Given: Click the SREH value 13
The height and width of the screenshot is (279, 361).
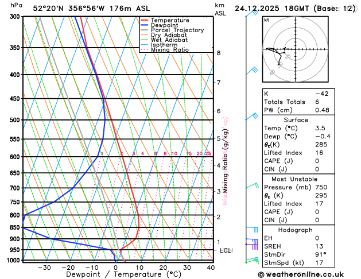Looking at the screenshot, I should point(319,246).
